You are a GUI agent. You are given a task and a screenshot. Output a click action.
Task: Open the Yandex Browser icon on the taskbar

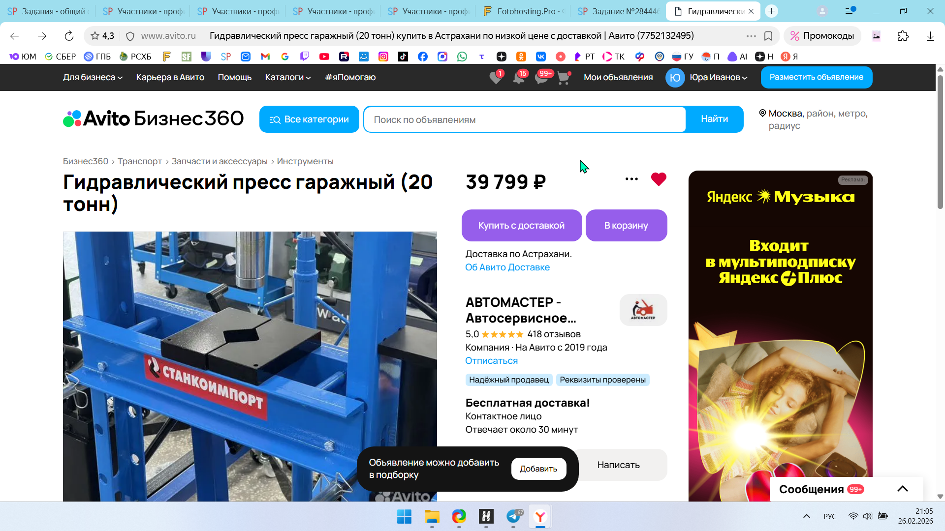(x=540, y=516)
